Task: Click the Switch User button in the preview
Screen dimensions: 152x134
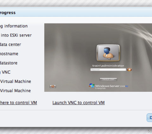Action: (108, 79)
